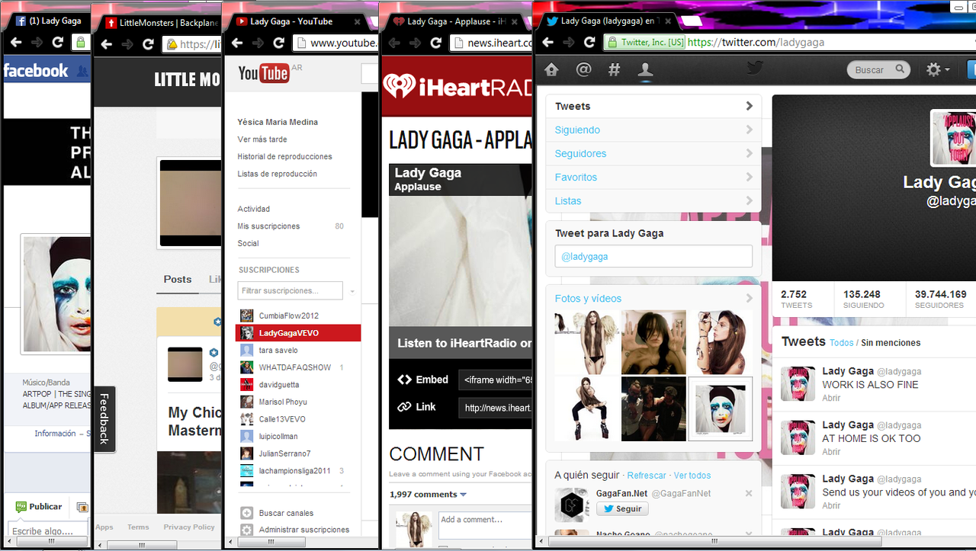The height and width of the screenshot is (551, 976).
Task: Click the YouTube logo
Action: tap(263, 73)
